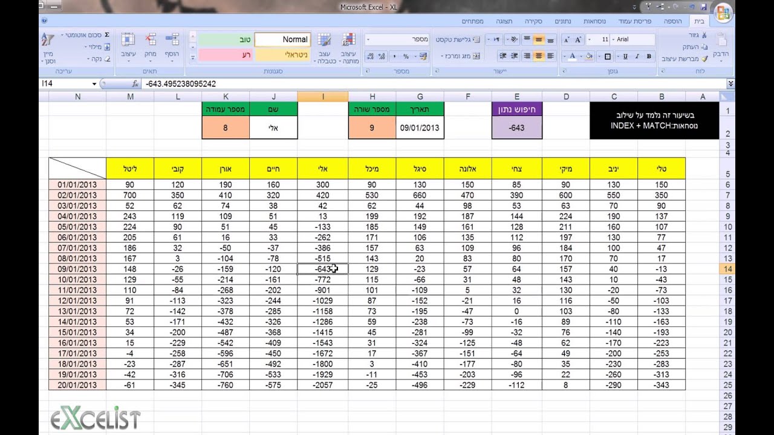The width and height of the screenshot is (774, 435).
Task: Open the Paste options arrow below הדבק
Action: click(x=721, y=62)
